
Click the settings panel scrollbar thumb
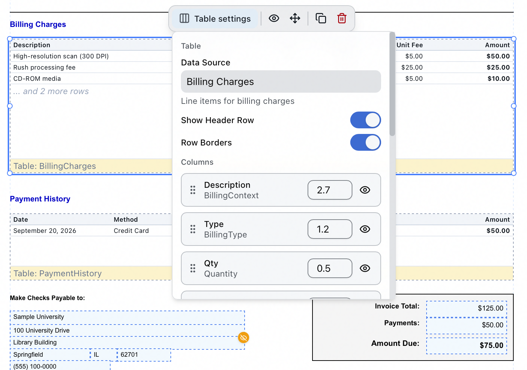[392, 84]
